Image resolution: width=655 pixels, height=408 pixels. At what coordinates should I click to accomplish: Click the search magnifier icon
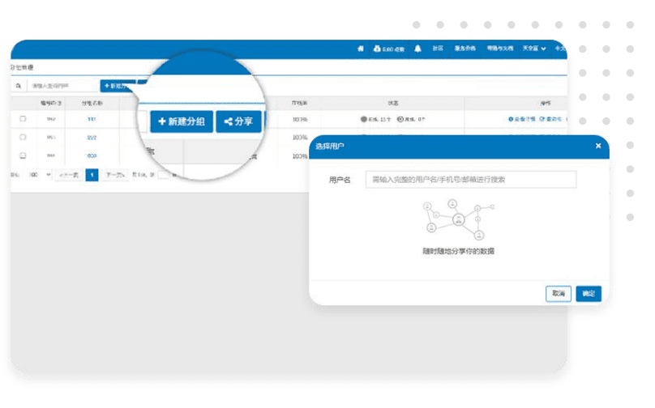point(18,85)
